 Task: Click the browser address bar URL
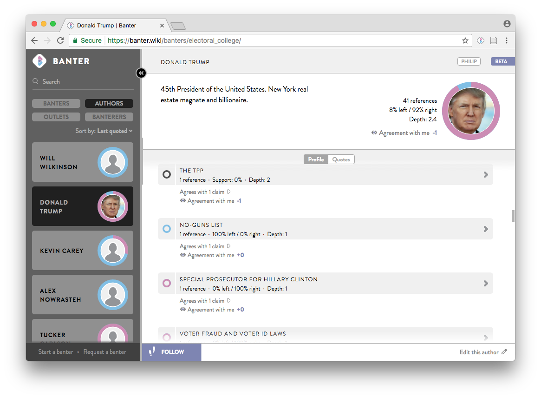click(x=174, y=40)
